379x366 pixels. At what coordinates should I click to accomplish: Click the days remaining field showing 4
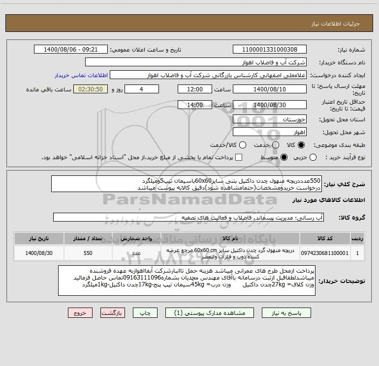[x=142, y=89]
